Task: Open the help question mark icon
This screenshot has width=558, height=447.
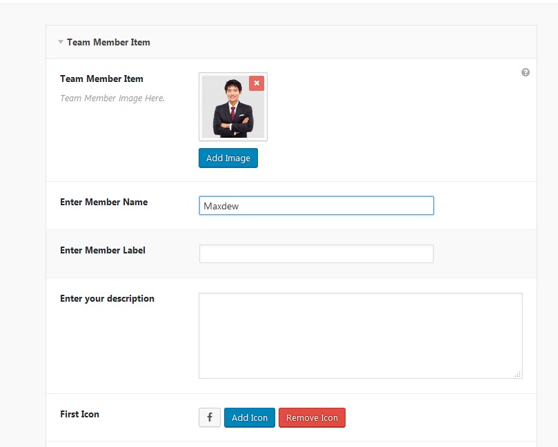Action: click(526, 72)
